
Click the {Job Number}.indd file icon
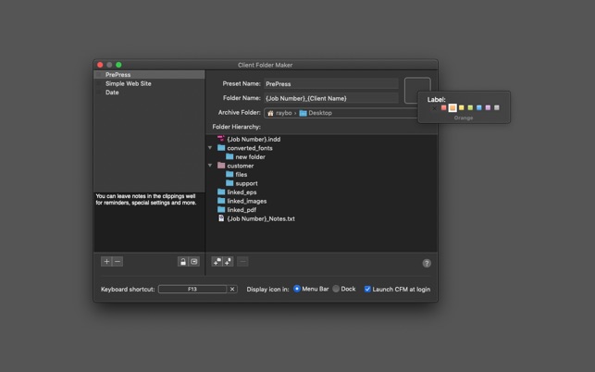221,139
